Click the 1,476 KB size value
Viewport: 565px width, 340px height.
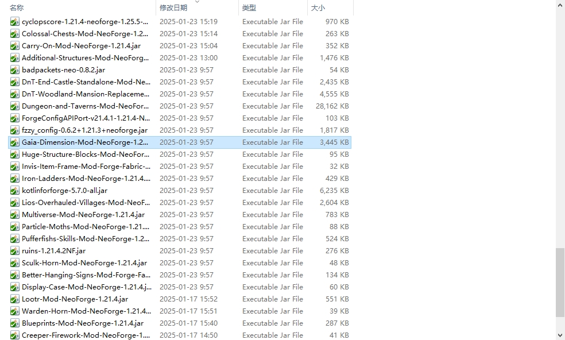pyautogui.click(x=334, y=57)
